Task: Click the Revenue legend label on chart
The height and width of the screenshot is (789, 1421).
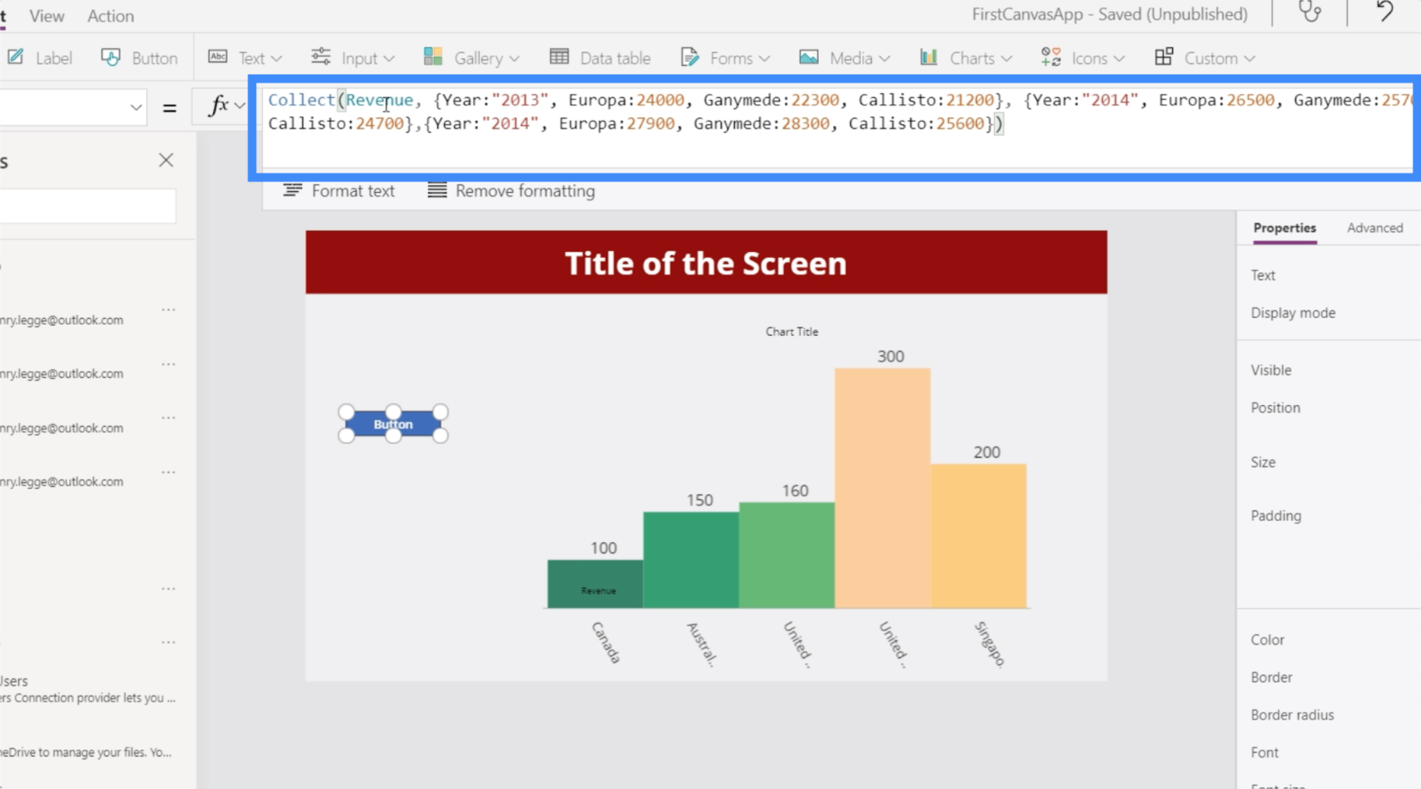Action: (598, 591)
